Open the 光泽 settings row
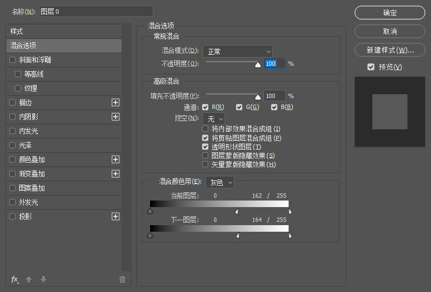431x292 pixels. click(64, 145)
